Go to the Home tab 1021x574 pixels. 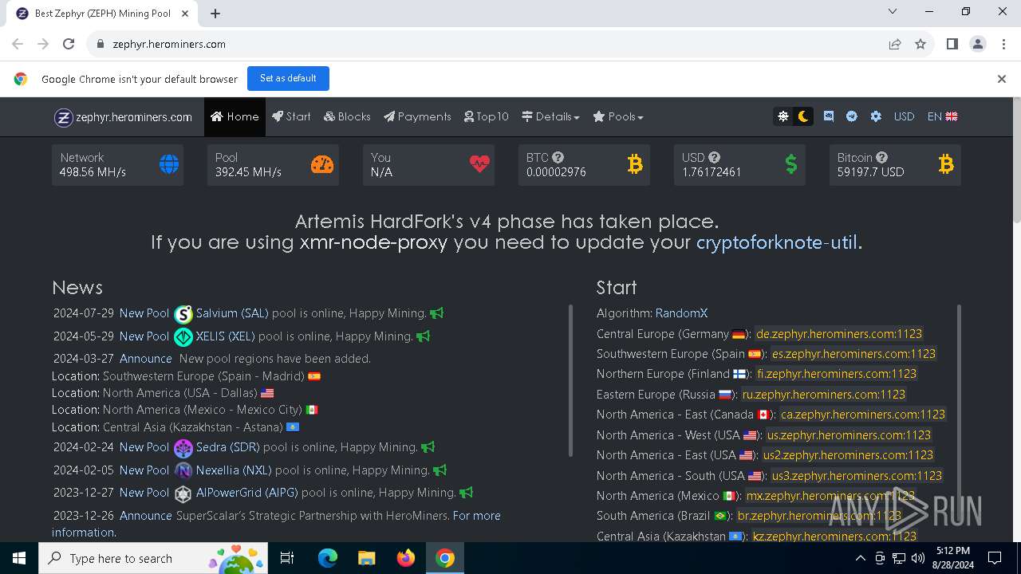click(x=235, y=116)
